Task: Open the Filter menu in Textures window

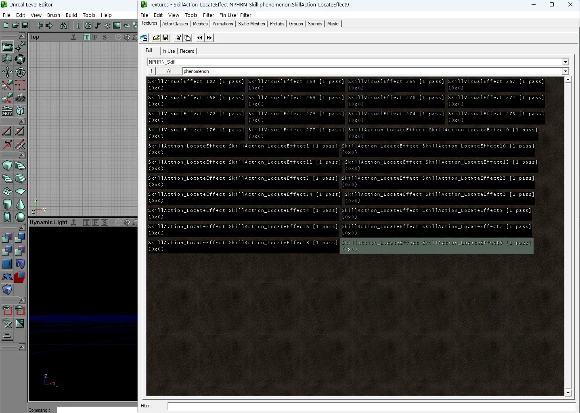Action: [209, 15]
